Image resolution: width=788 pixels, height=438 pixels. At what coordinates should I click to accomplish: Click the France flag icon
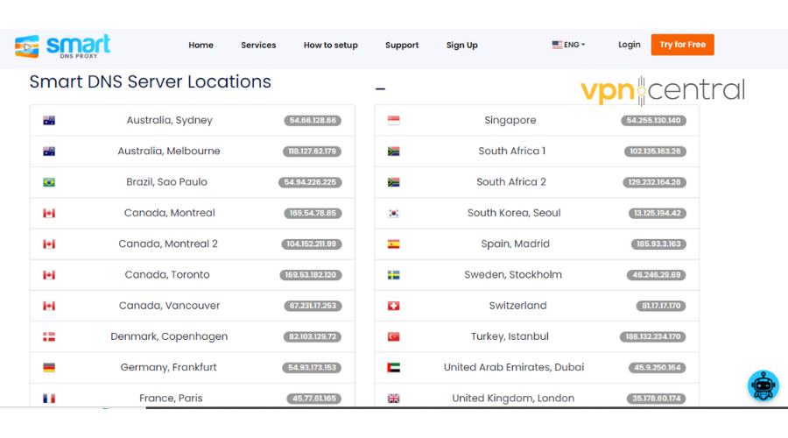(49, 399)
